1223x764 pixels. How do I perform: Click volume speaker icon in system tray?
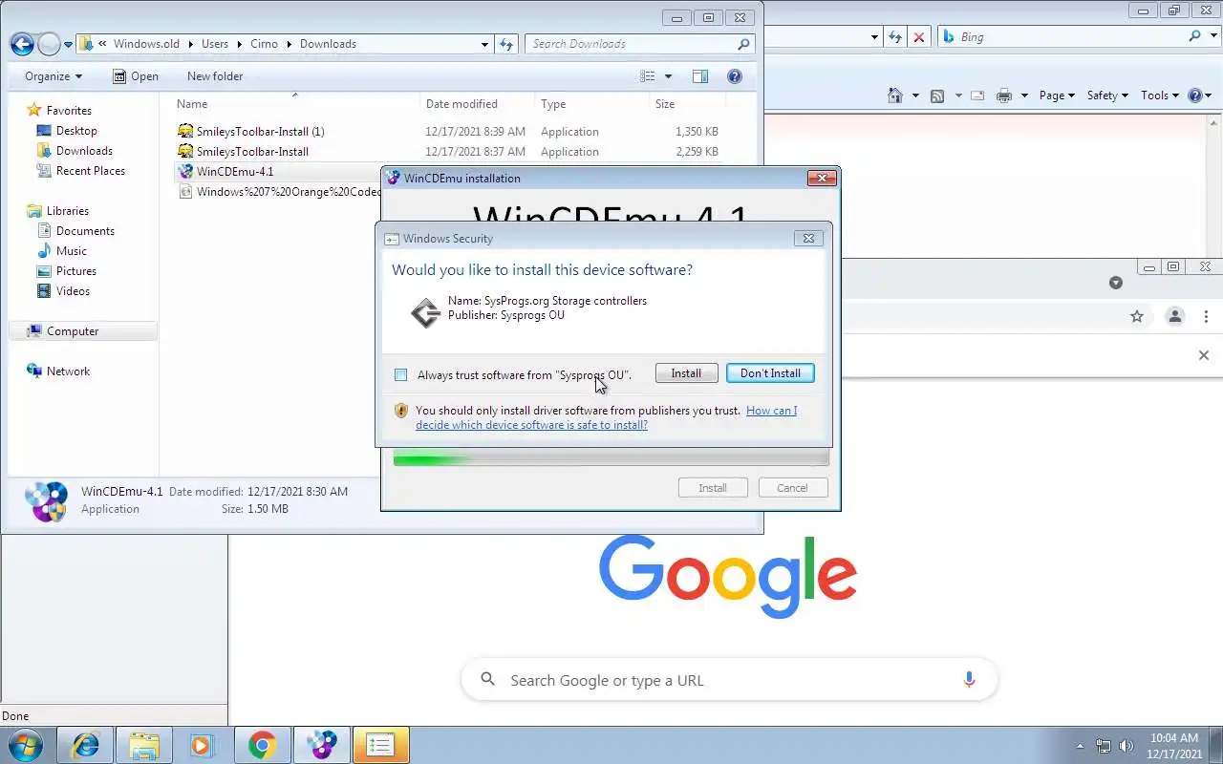tap(1126, 746)
